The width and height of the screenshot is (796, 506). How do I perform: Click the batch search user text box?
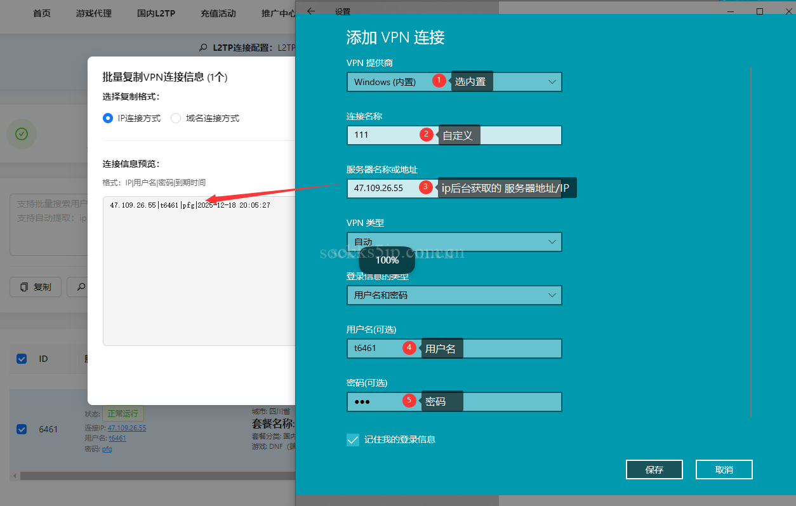coord(48,225)
